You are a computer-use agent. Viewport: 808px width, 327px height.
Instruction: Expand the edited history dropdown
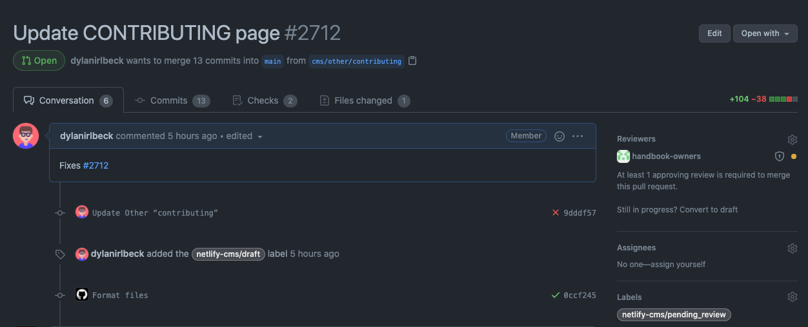[260, 136]
